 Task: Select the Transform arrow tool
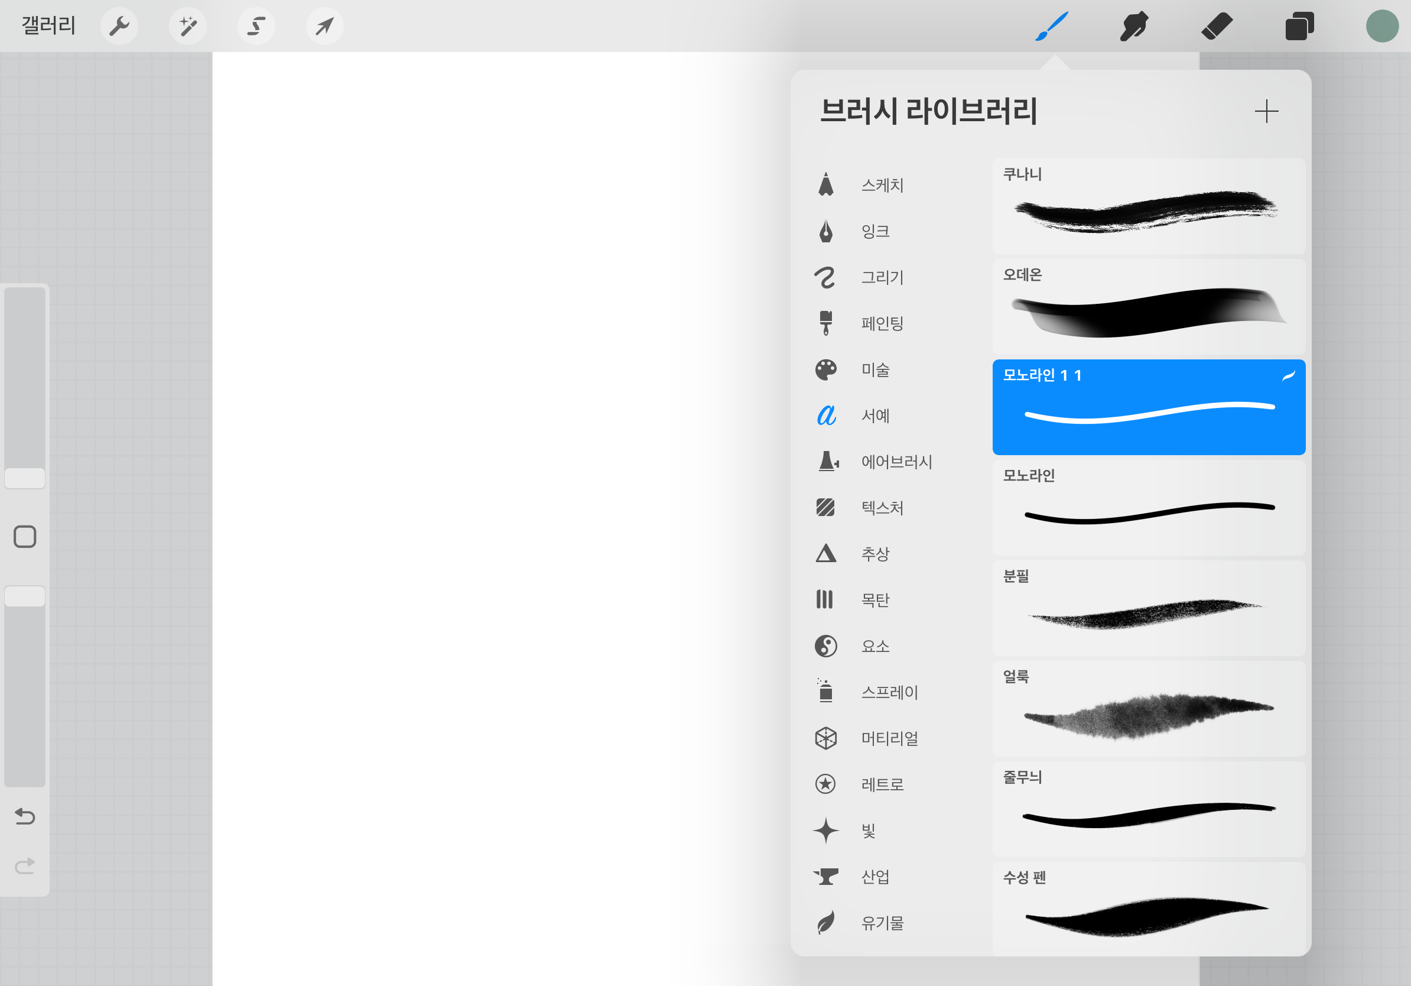point(324,27)
